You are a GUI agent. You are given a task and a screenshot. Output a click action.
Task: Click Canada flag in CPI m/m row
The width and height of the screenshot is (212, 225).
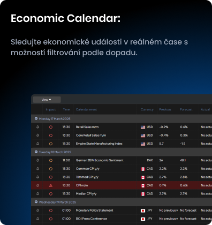(143, 185)
